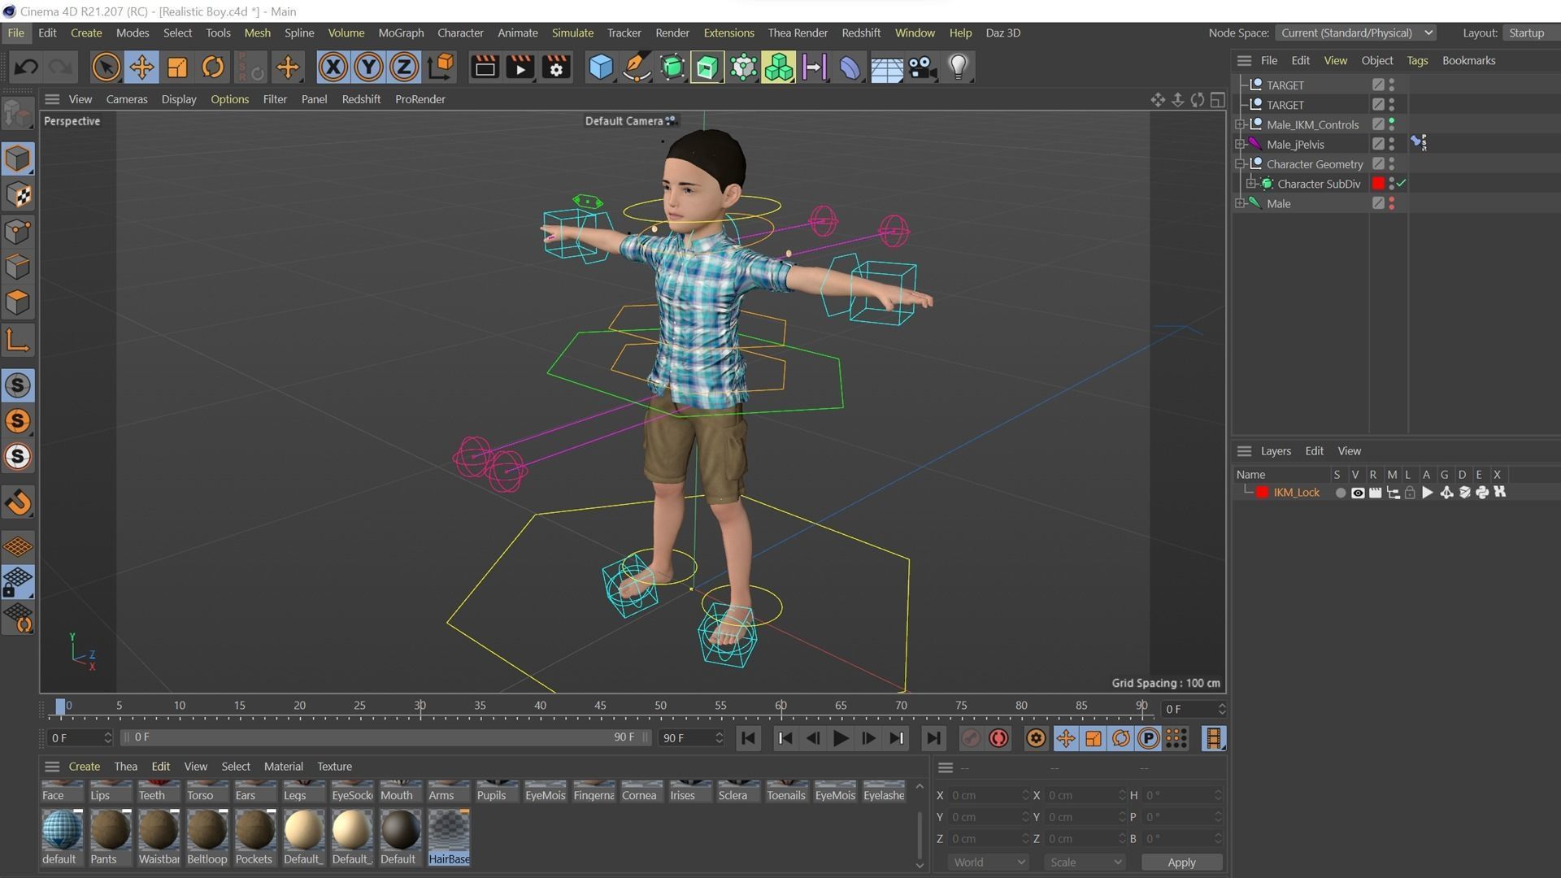Click the Locked Workplane icon
This screenshot has height=878, width=1561.
pyautogui.click(x=18, y=582)
